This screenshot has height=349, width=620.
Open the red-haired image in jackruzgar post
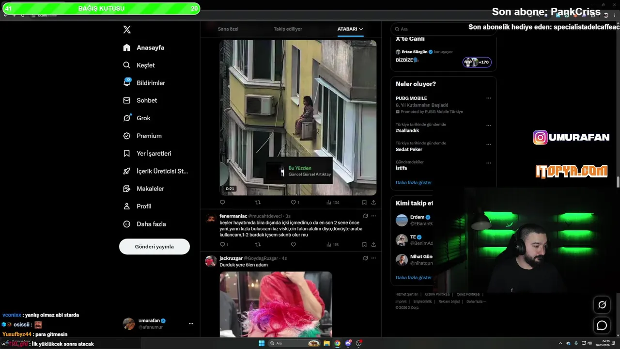point(276,304)
